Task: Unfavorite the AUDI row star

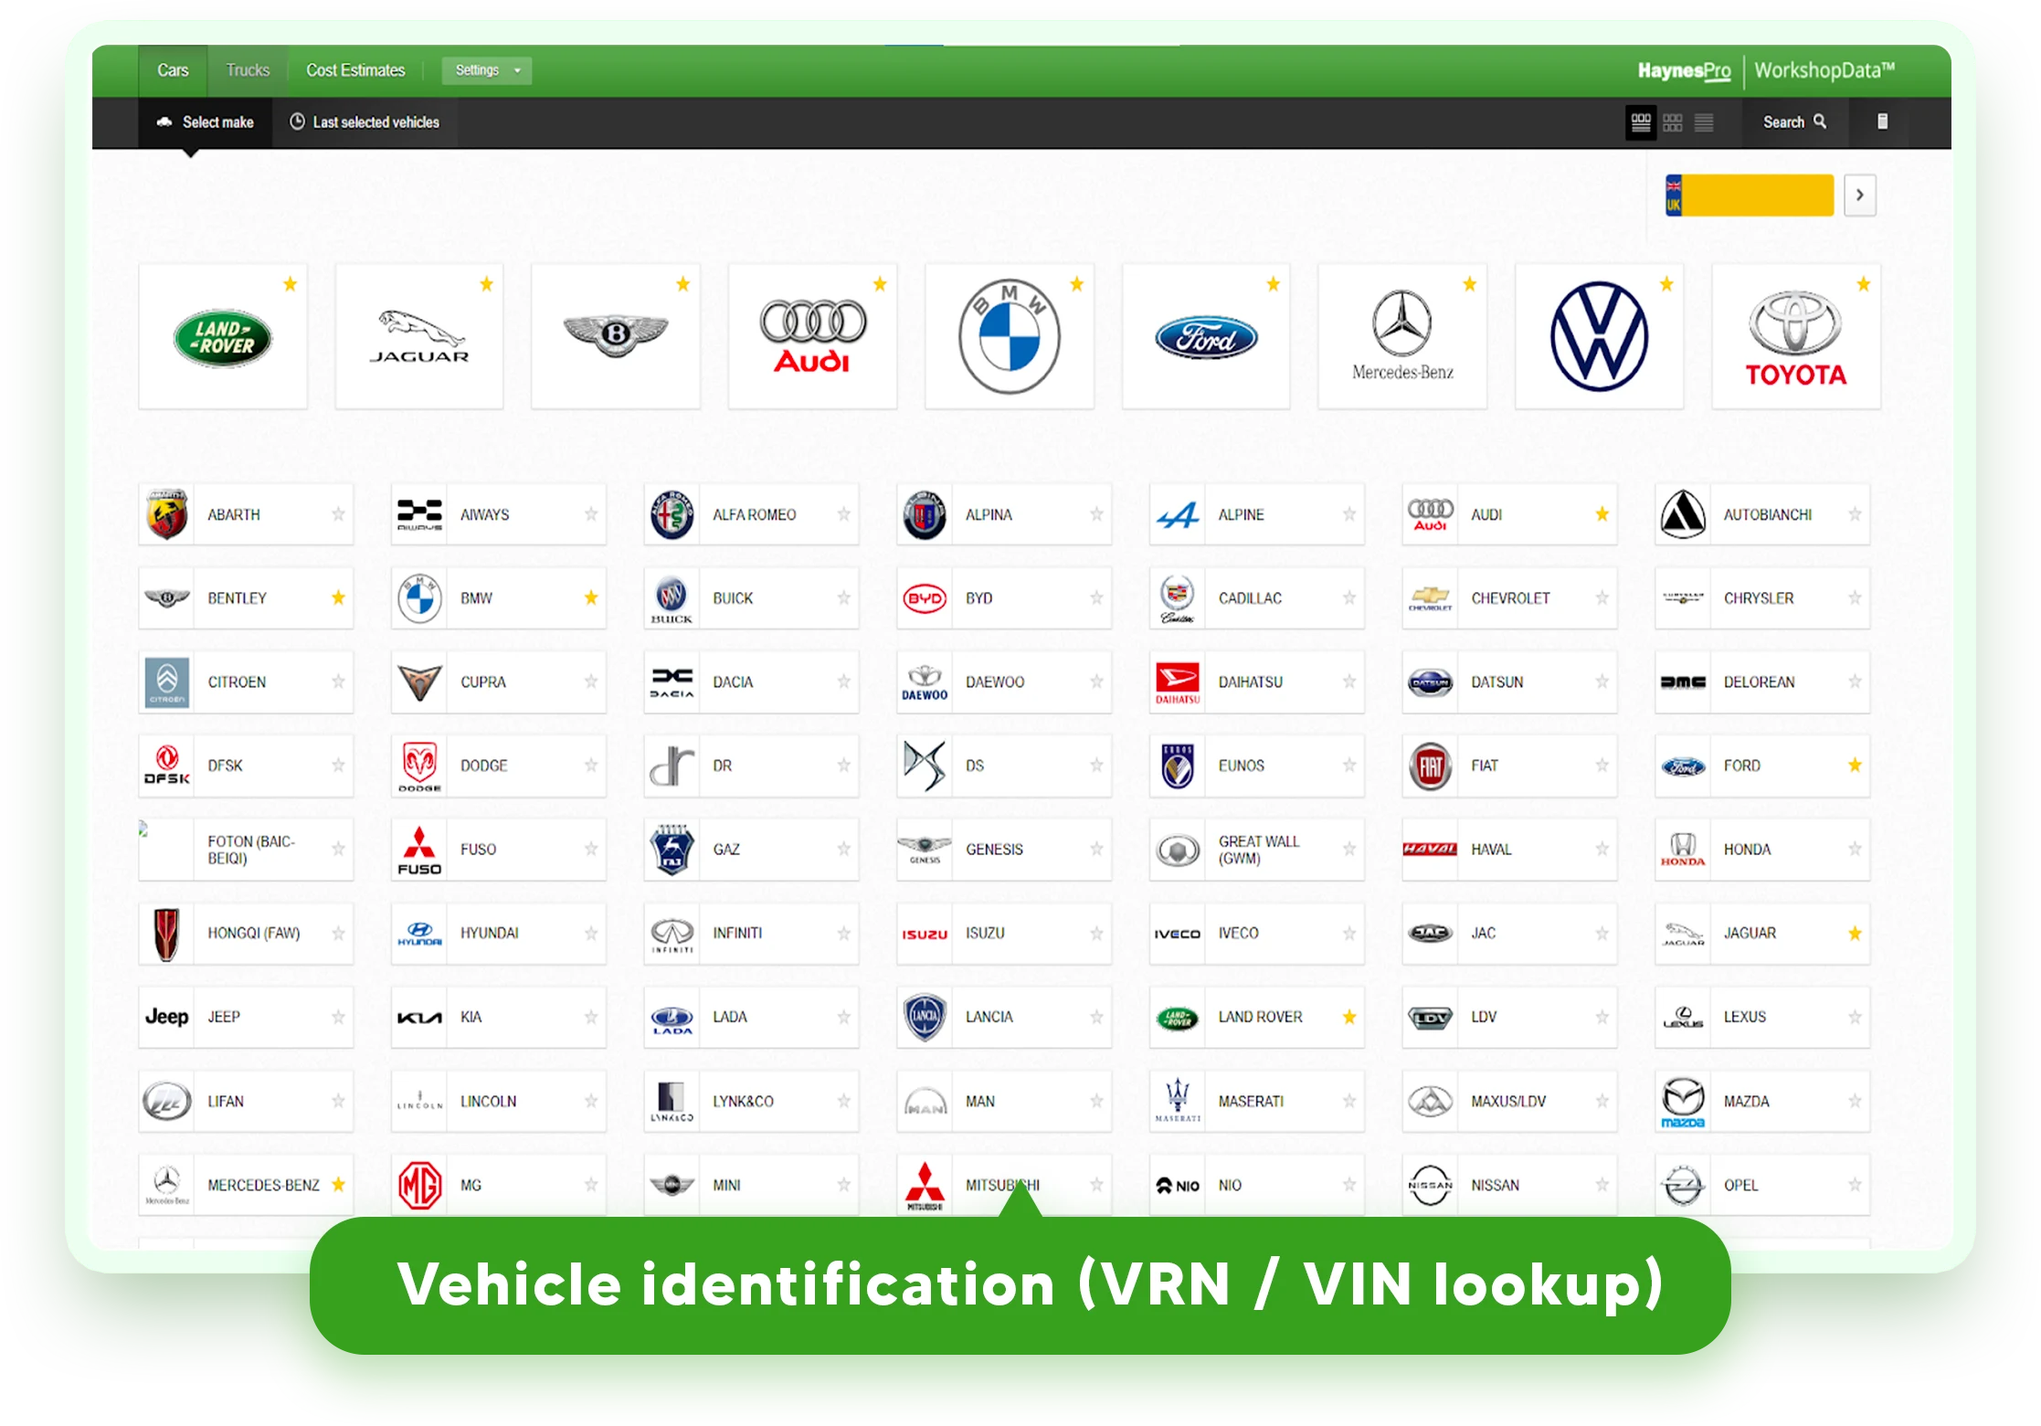Action: pyautogui.click(x=1602, y=514)
